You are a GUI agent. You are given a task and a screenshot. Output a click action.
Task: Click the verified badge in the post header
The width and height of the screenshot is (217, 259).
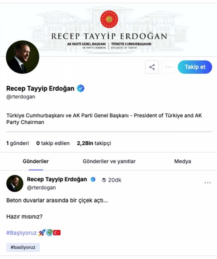(93, 179)
